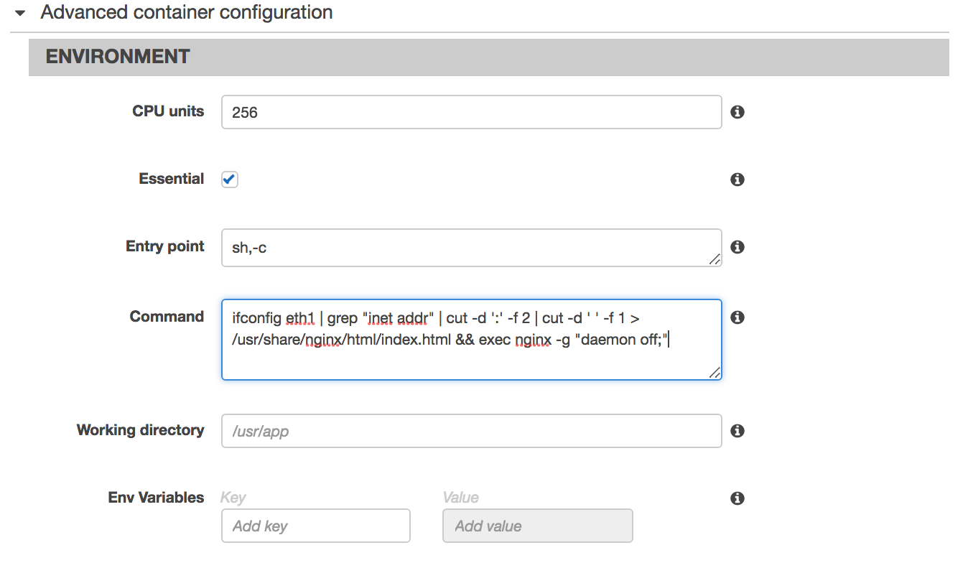
Task: Click the Advanced container configuration heading text
Action: (x=187, y=12)
